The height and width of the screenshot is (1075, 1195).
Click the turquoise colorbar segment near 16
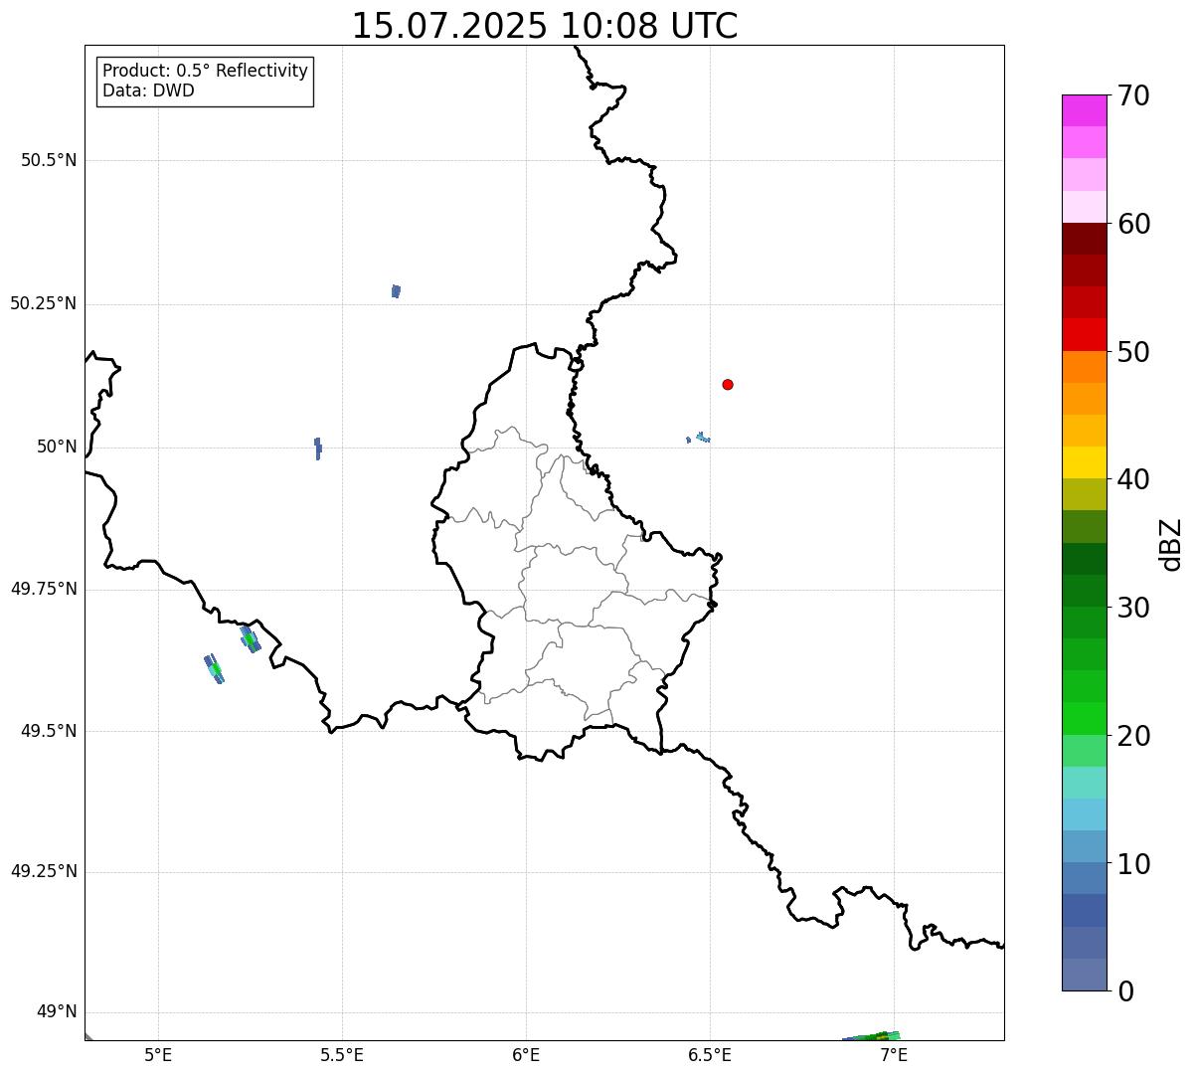tap(1084, 783)
